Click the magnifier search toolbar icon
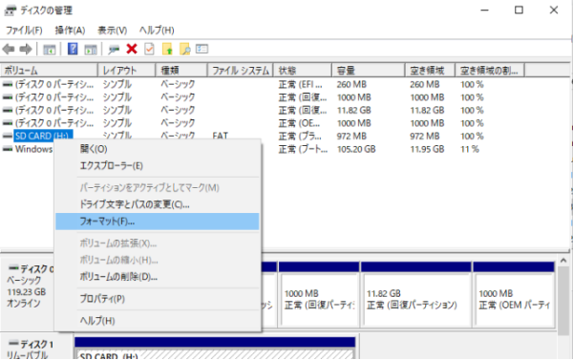The height and width of the screenshot is (360, 573). click(185, 49)
